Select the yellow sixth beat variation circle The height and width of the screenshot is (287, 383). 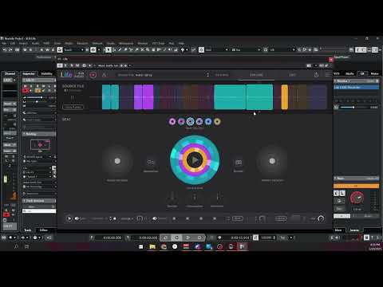[x=217, y=122]
